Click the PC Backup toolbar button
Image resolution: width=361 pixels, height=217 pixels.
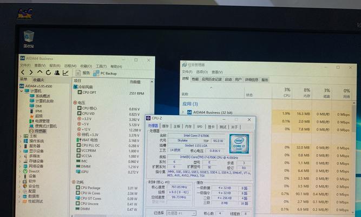[105, 73]
